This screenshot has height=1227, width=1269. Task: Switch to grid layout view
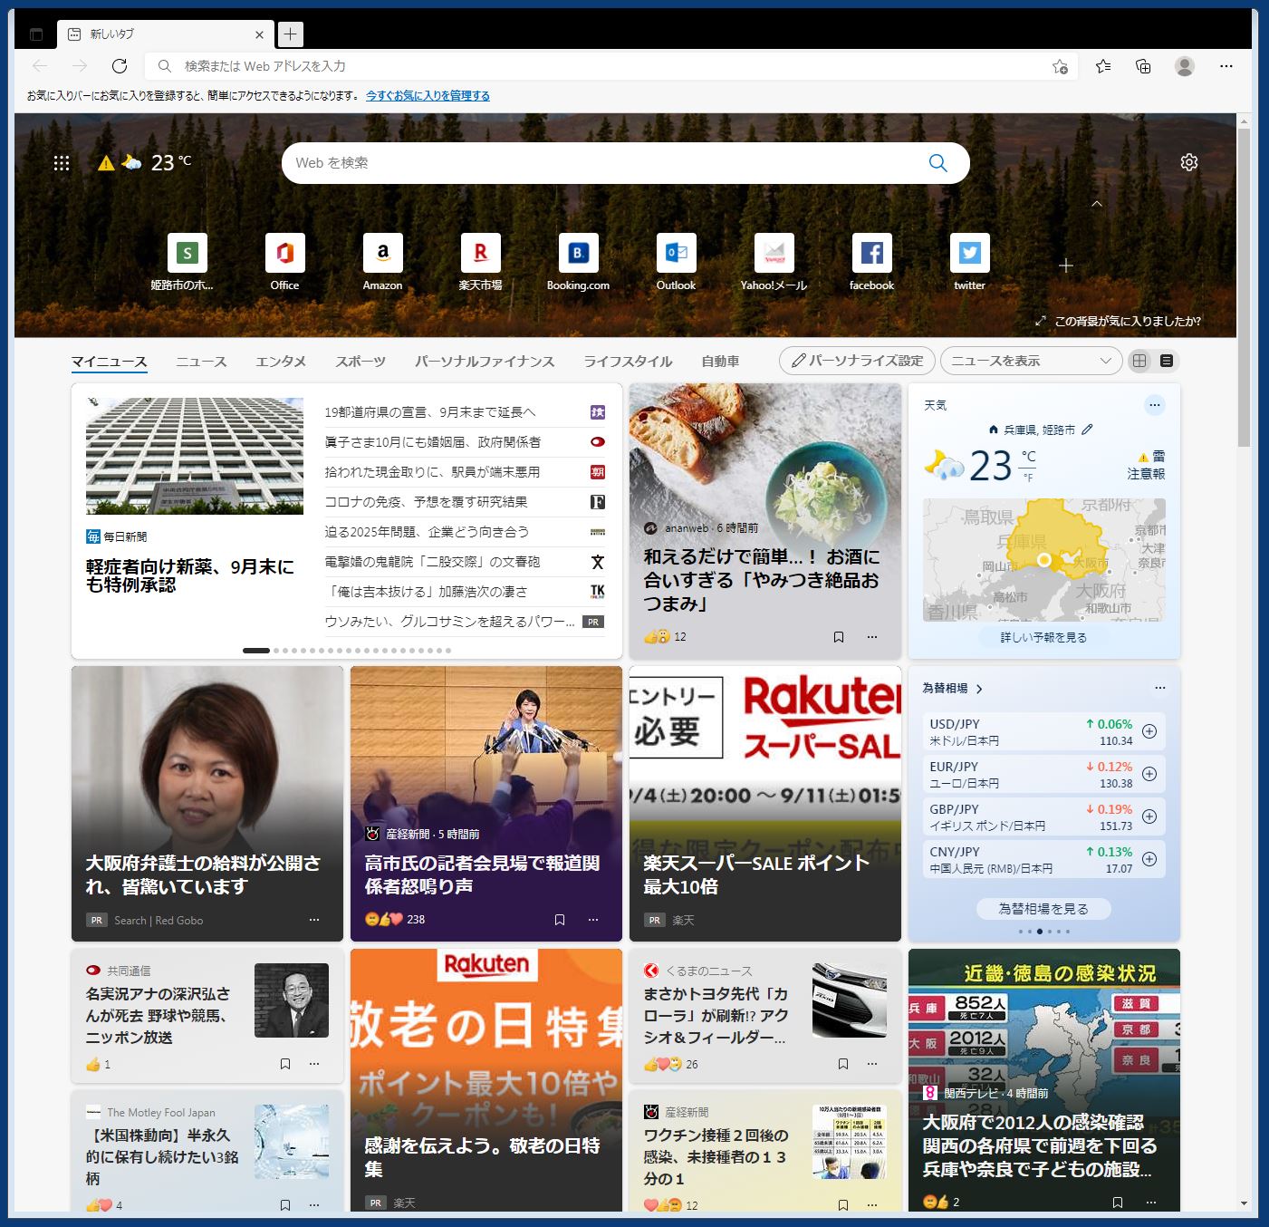tap(1139, 361)
